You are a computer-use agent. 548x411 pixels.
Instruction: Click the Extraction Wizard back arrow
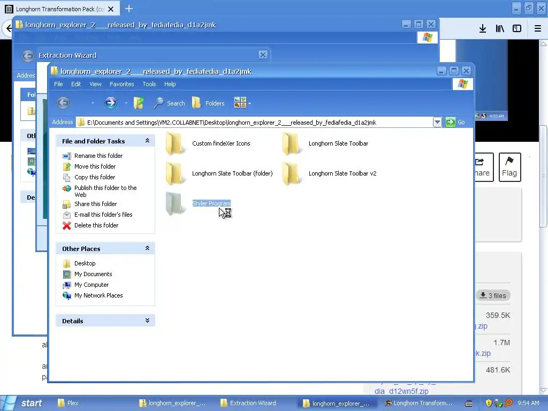[x=28, y=56]
